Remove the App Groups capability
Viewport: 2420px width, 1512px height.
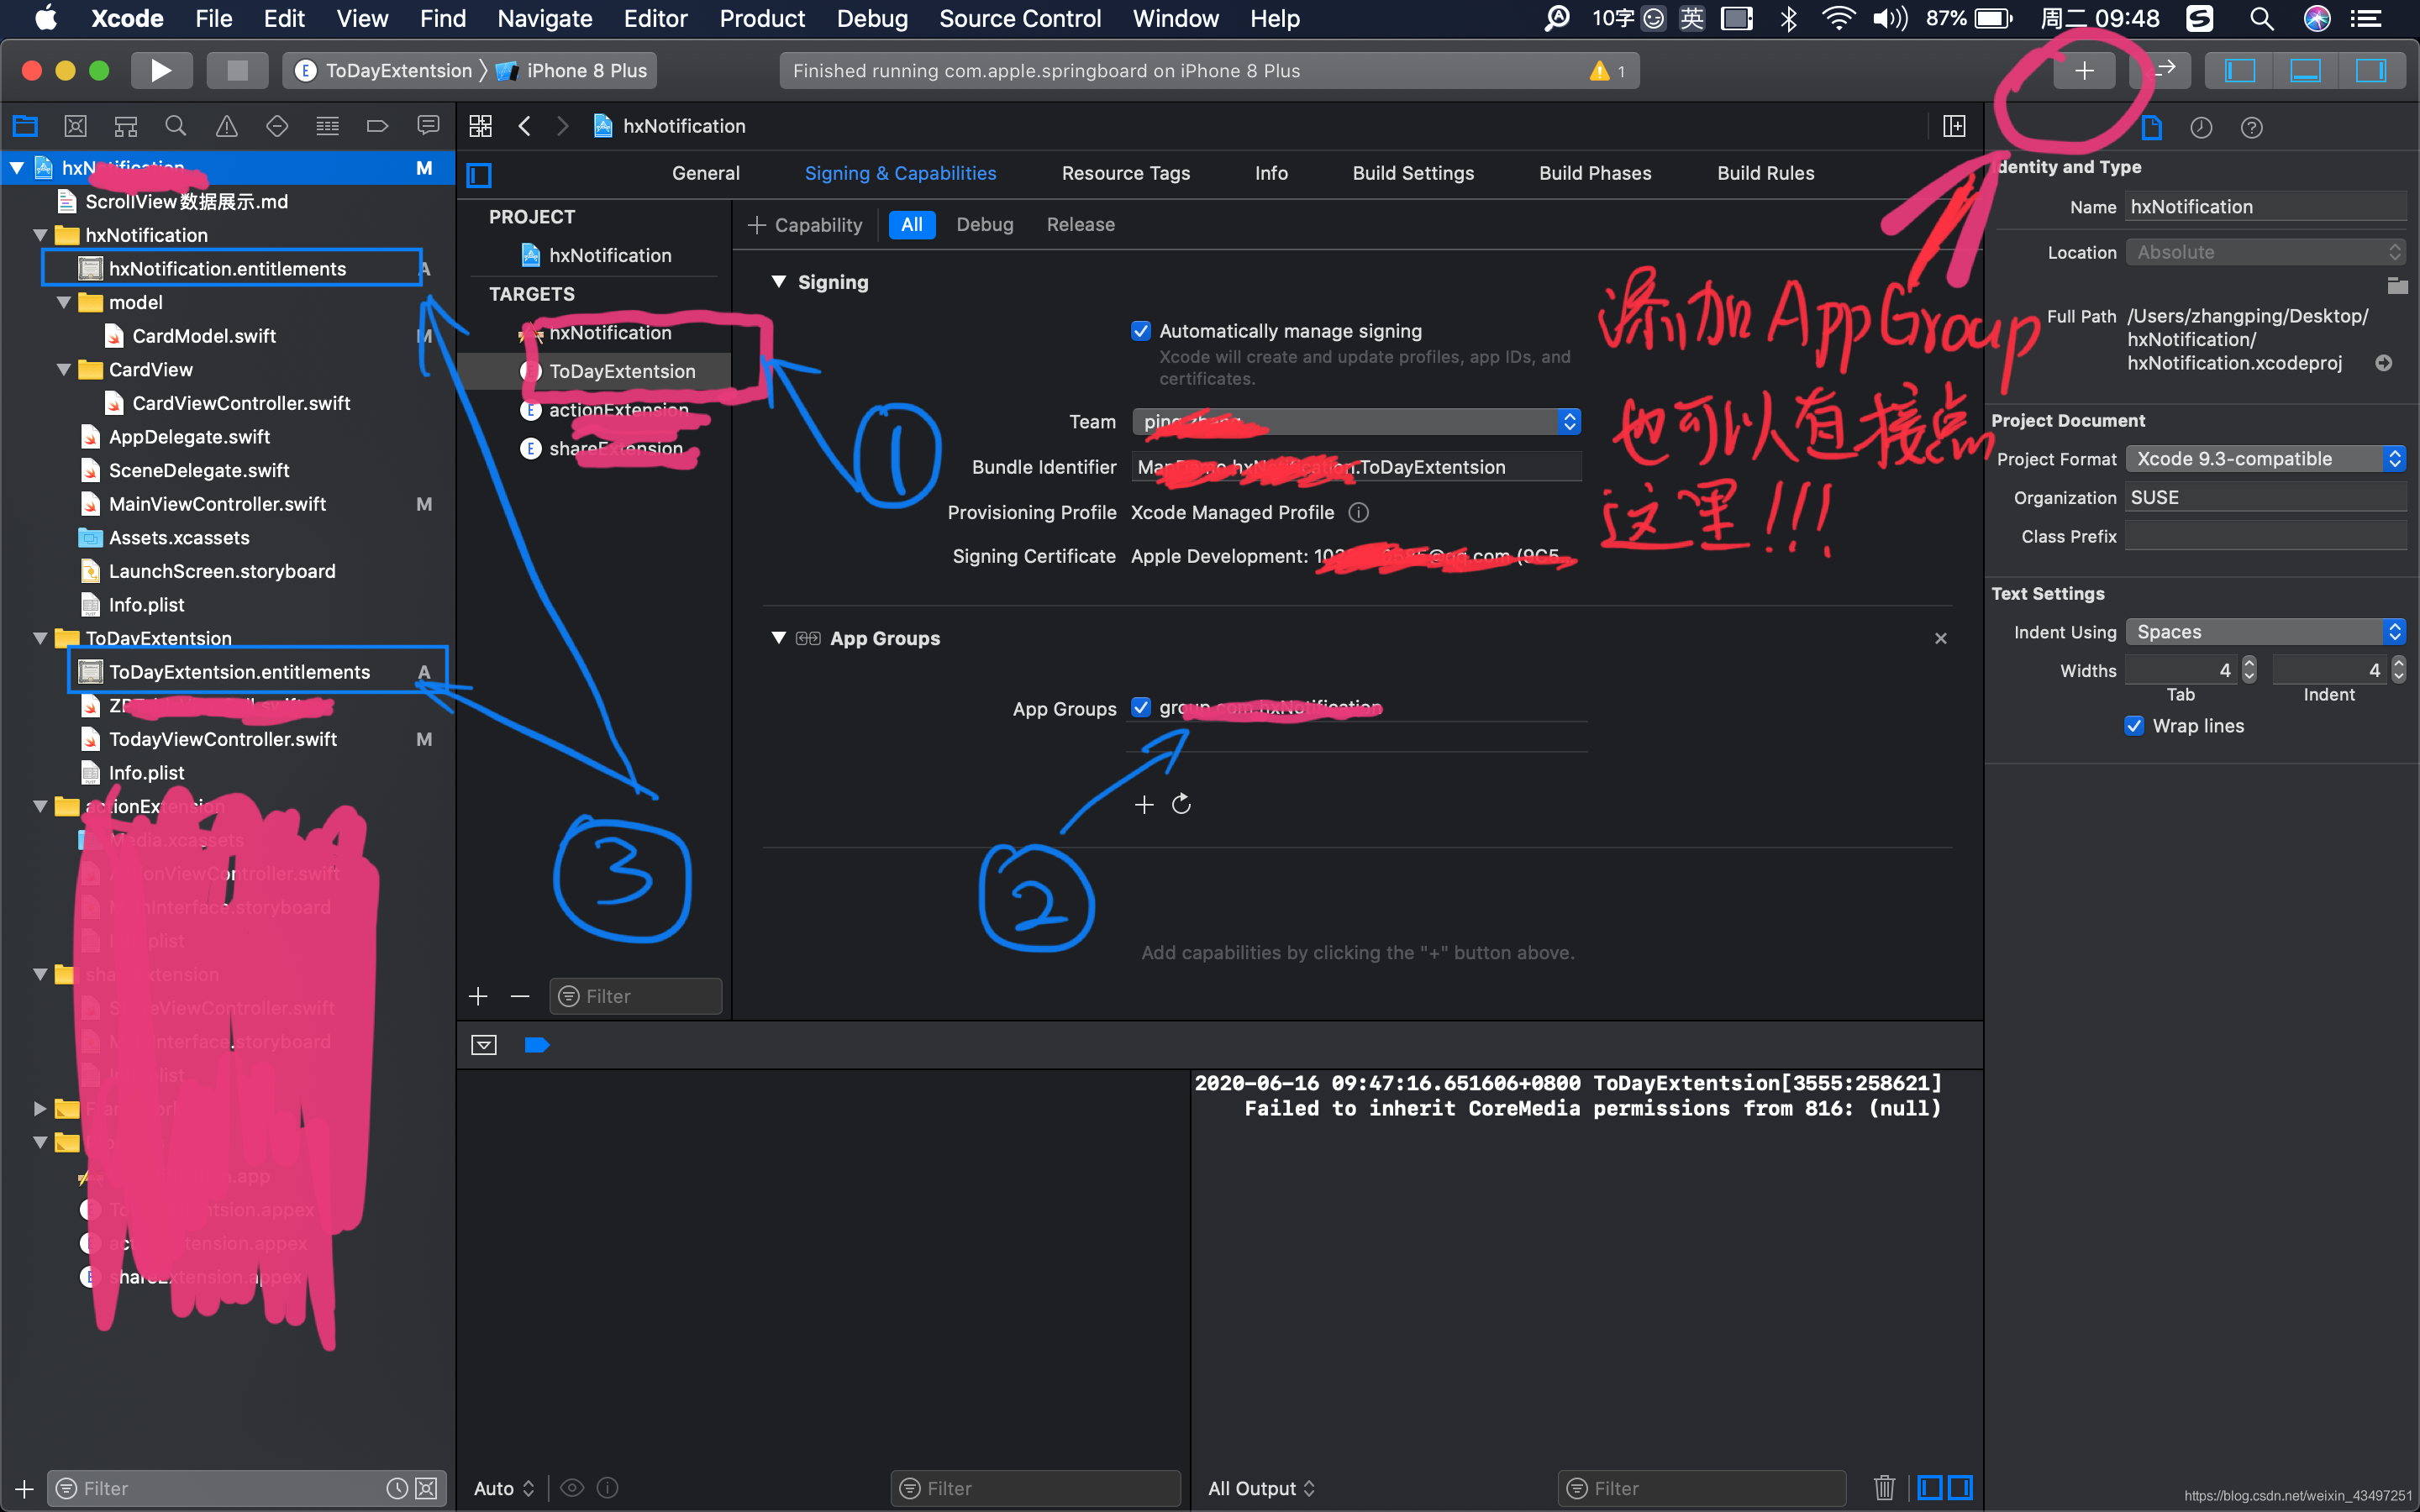point(1940,638)
